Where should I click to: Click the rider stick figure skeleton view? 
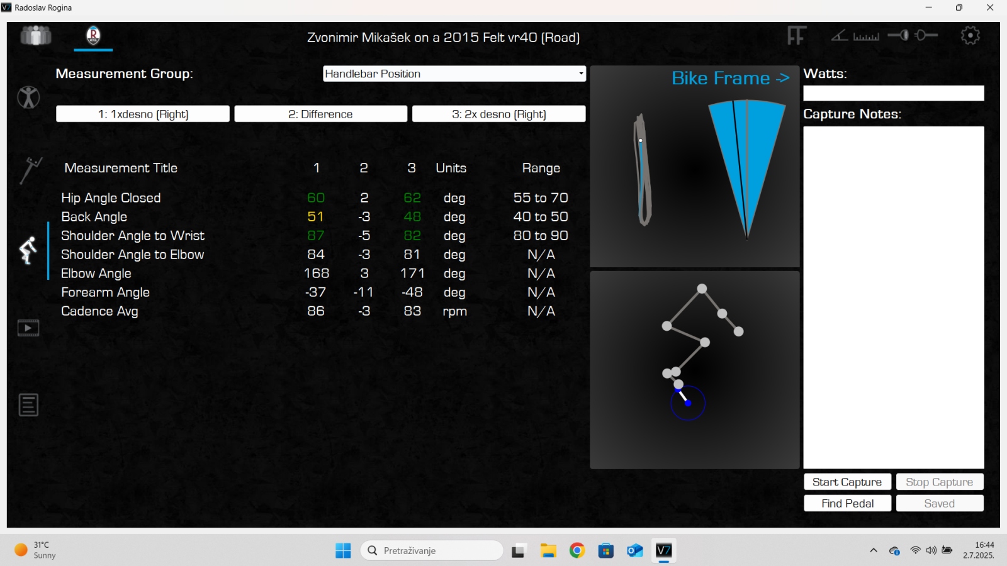click(x=695, y=370)
